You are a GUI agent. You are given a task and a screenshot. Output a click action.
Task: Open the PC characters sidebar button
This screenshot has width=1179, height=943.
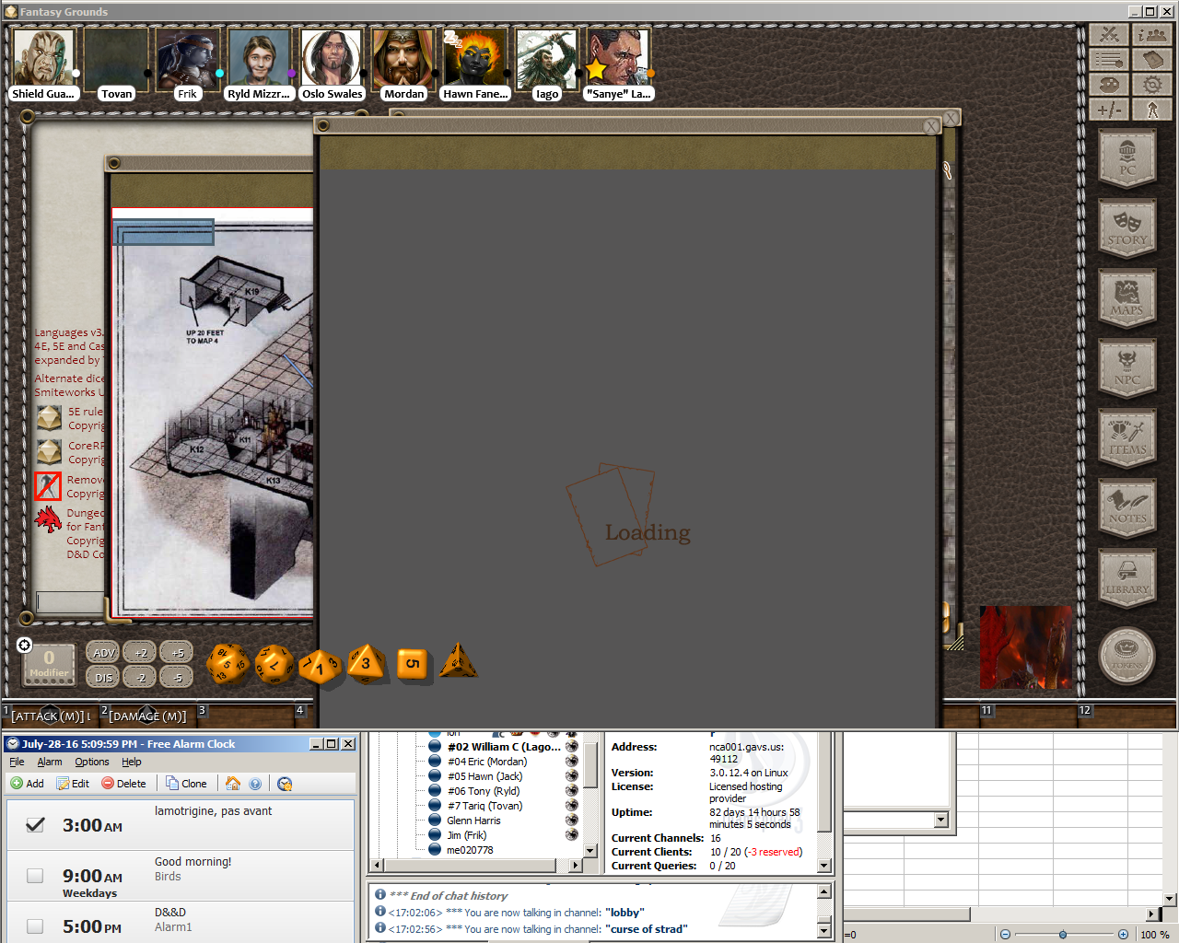point(1127,158)
